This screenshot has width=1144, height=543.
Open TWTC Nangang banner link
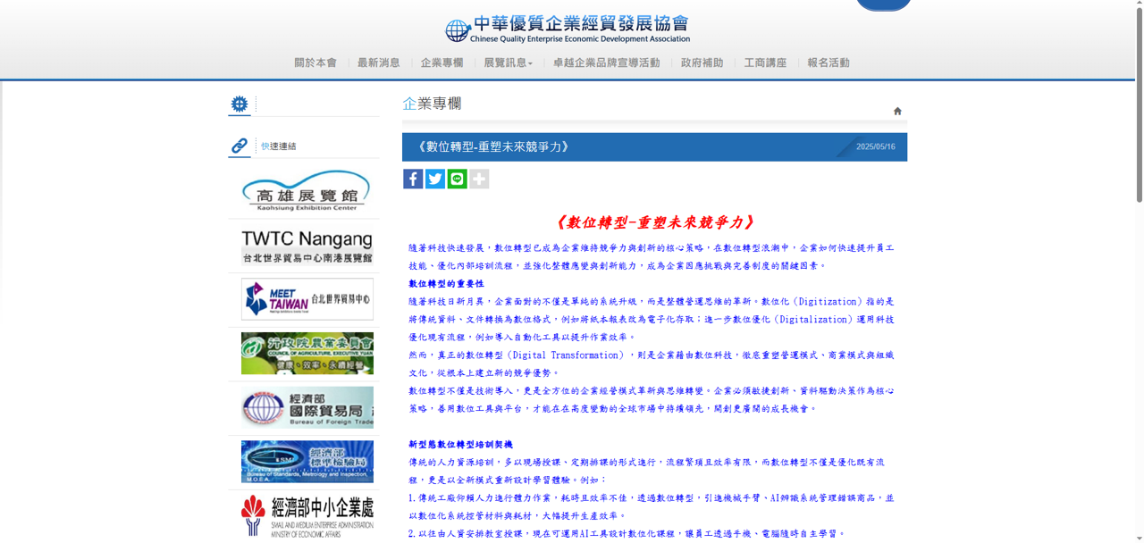tap(307, 246)
